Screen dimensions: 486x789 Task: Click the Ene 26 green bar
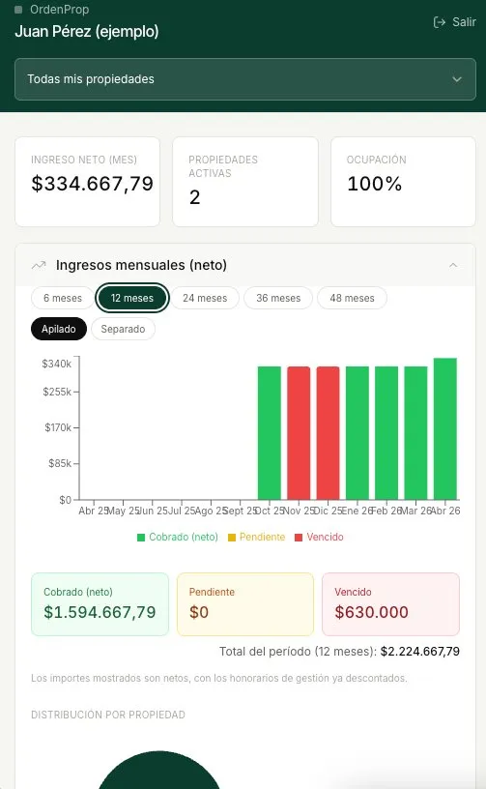tap(357, 433)
